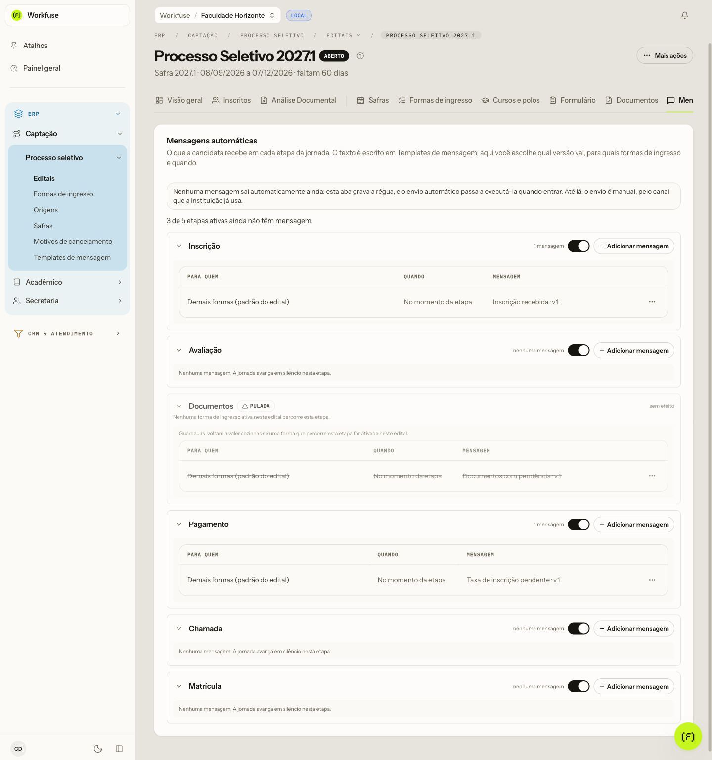The image size is (712, 760).
Task: Disable the Matrícula stage toggle
Action: point(578,686)
